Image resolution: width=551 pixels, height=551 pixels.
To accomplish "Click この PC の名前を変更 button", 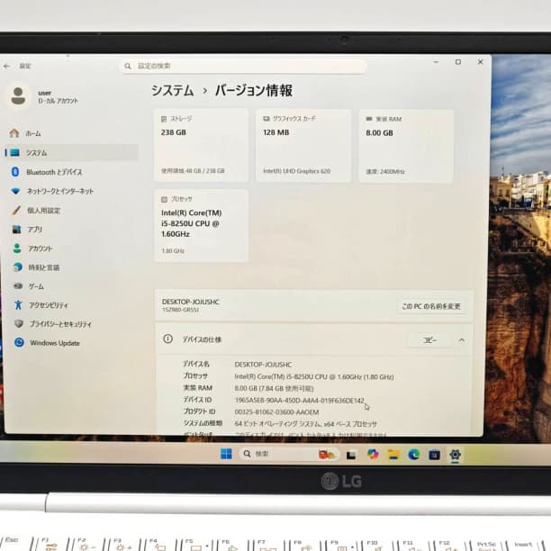I will click(431, 306).
